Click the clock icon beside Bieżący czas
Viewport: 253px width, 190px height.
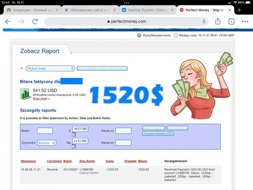click(x=176, y=35)
